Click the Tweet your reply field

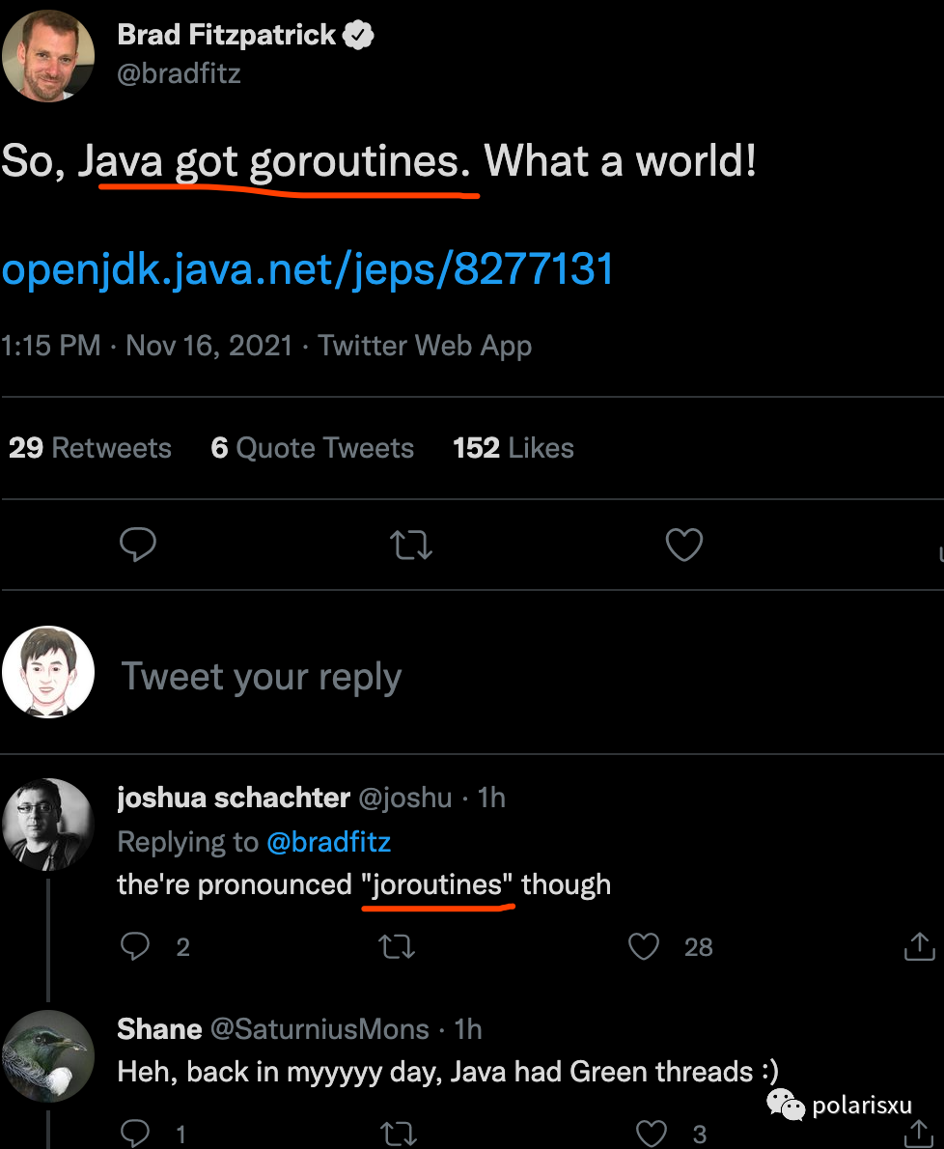[262, 676]
